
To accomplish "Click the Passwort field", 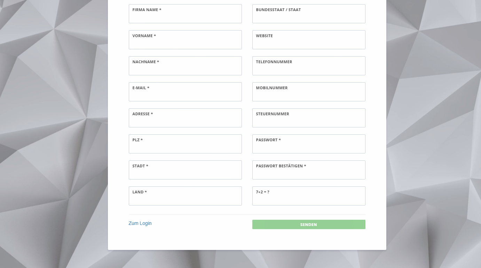I will pos(309,146).
